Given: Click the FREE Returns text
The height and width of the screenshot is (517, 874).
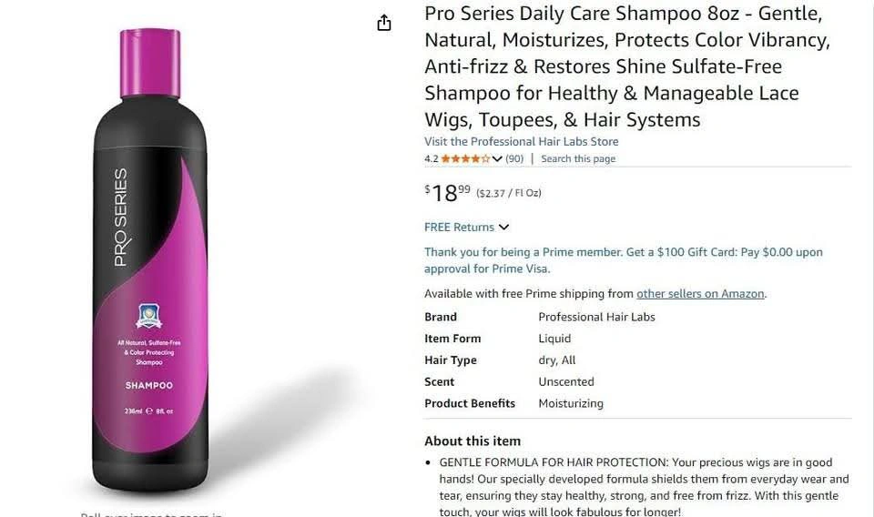Looking at the screenshot, I should (459, 228).
